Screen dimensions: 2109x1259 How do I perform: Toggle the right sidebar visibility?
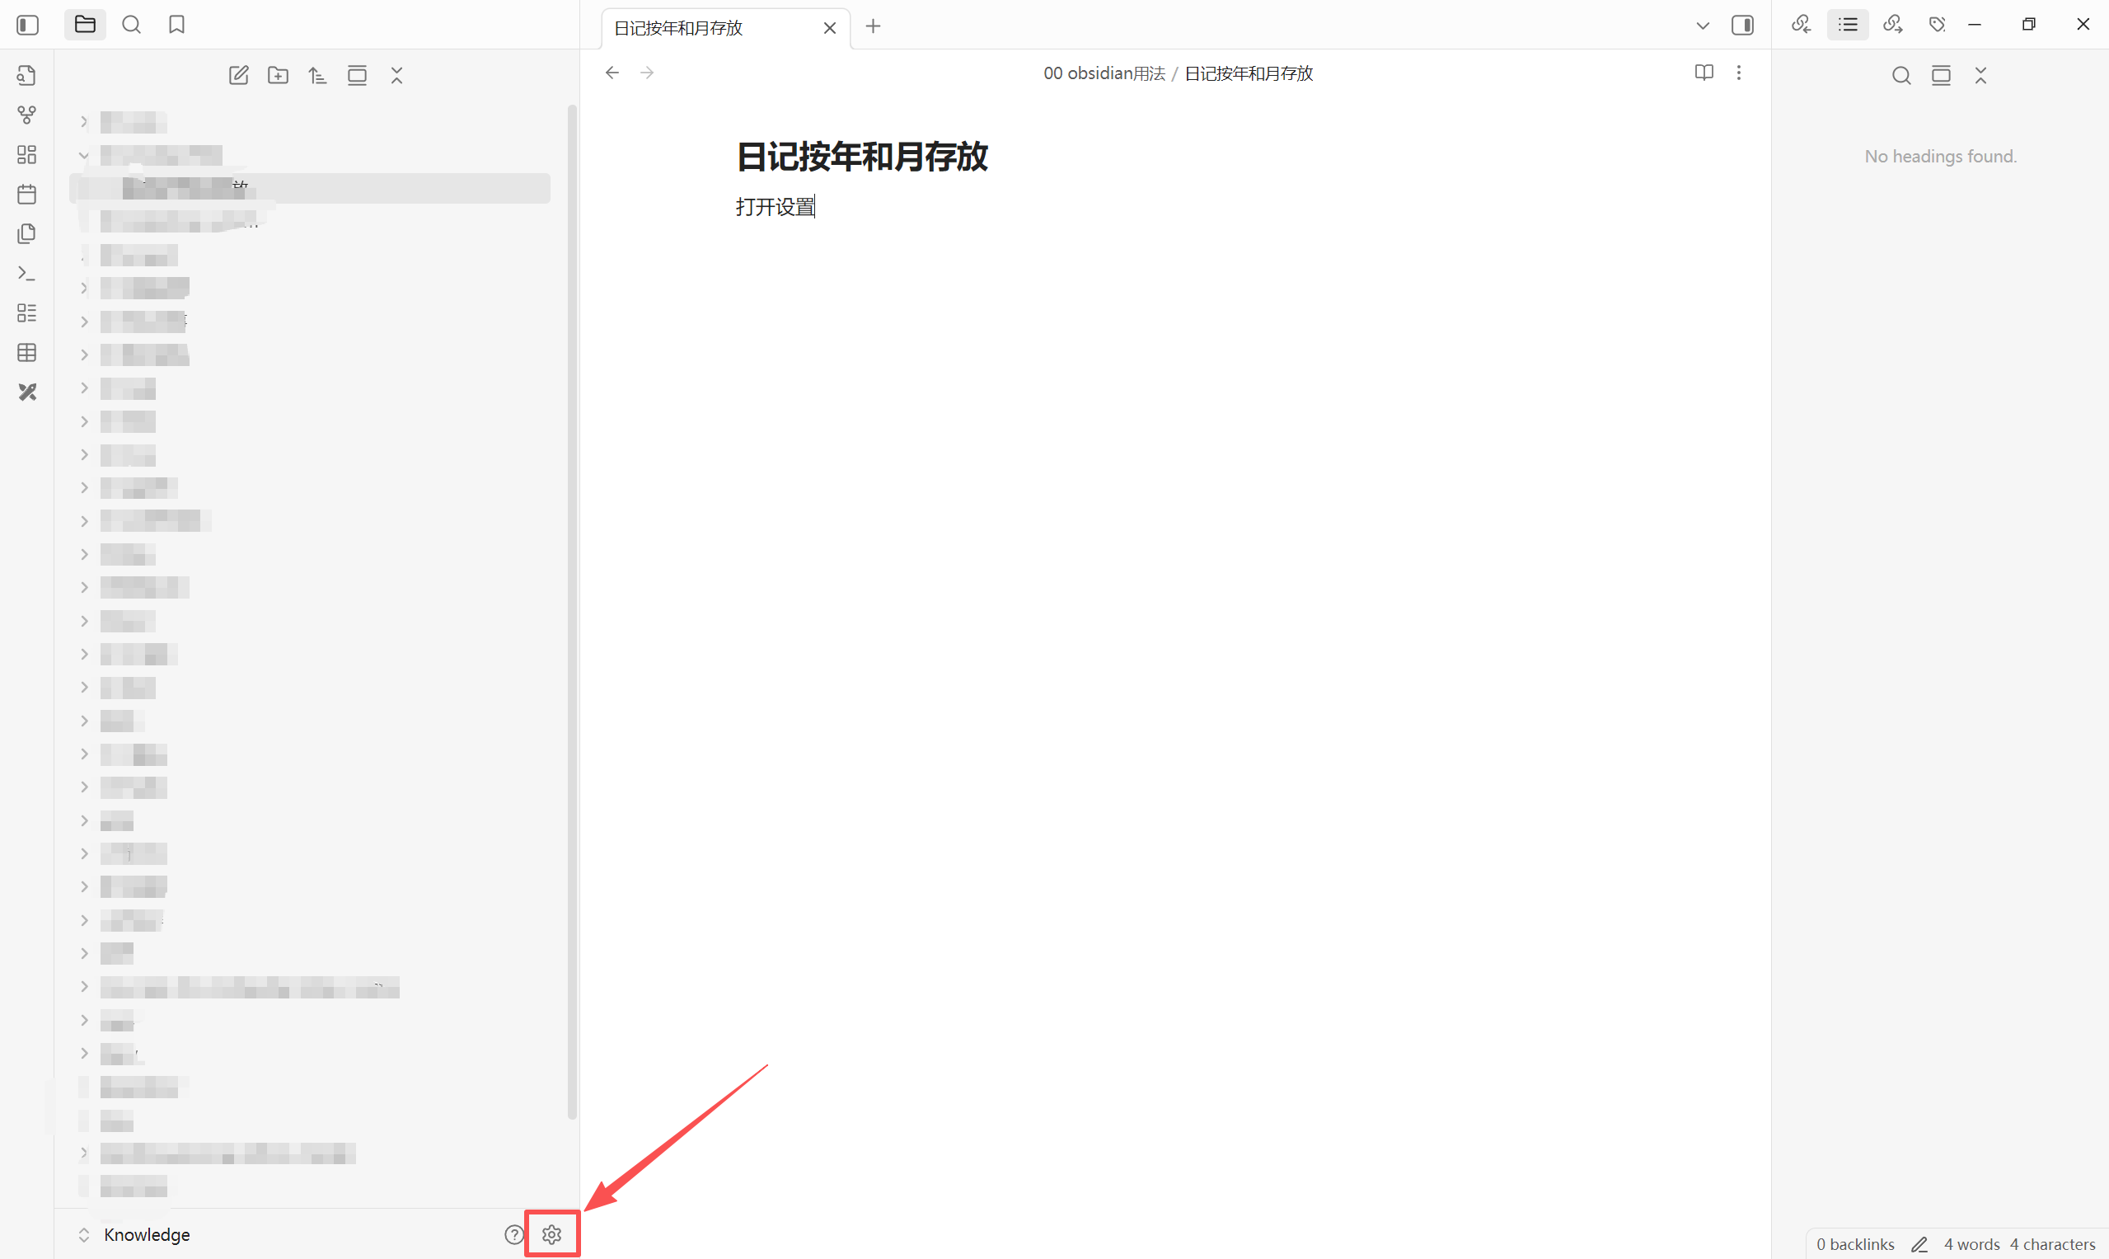coord(1741,25)
